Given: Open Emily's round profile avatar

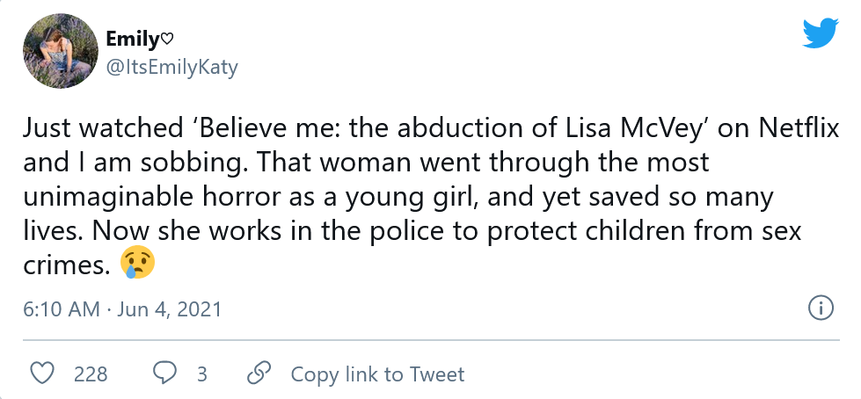Looking at the screenshot, I should pos(61,51).
